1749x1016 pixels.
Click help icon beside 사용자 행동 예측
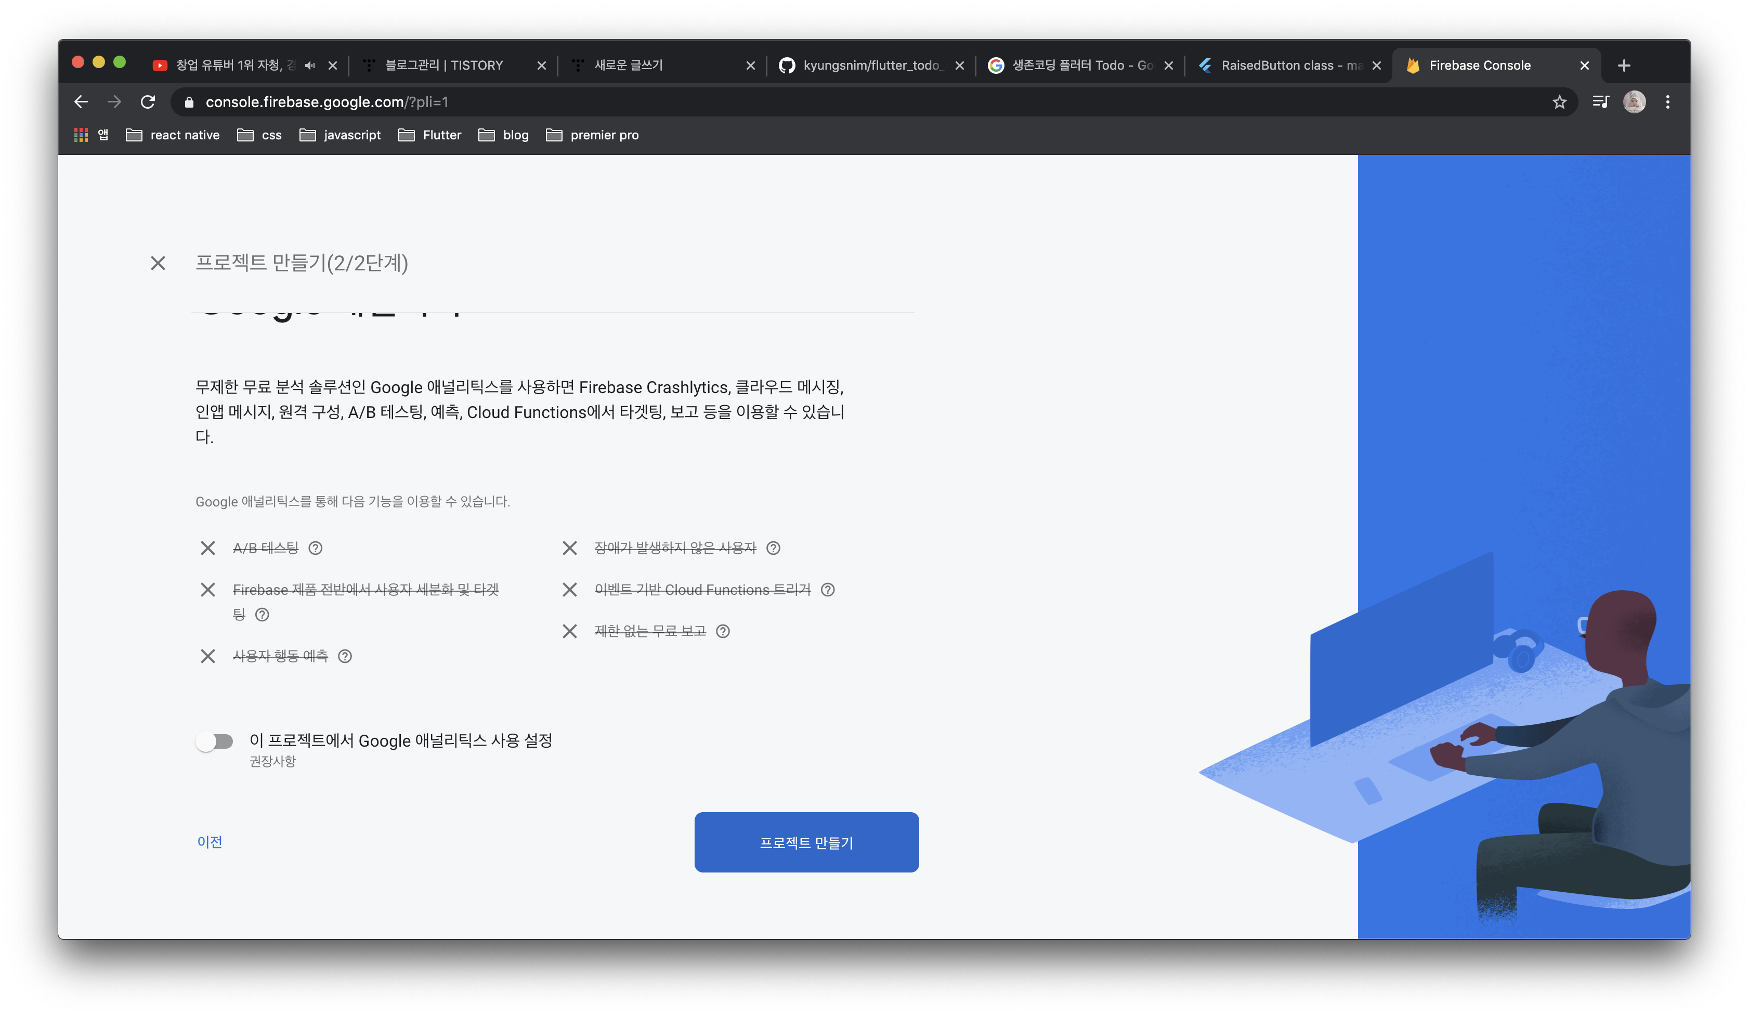(x=345, y=657)
